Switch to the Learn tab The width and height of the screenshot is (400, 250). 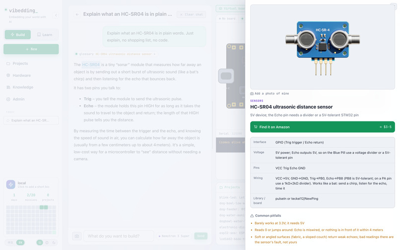tap(45, 35)
